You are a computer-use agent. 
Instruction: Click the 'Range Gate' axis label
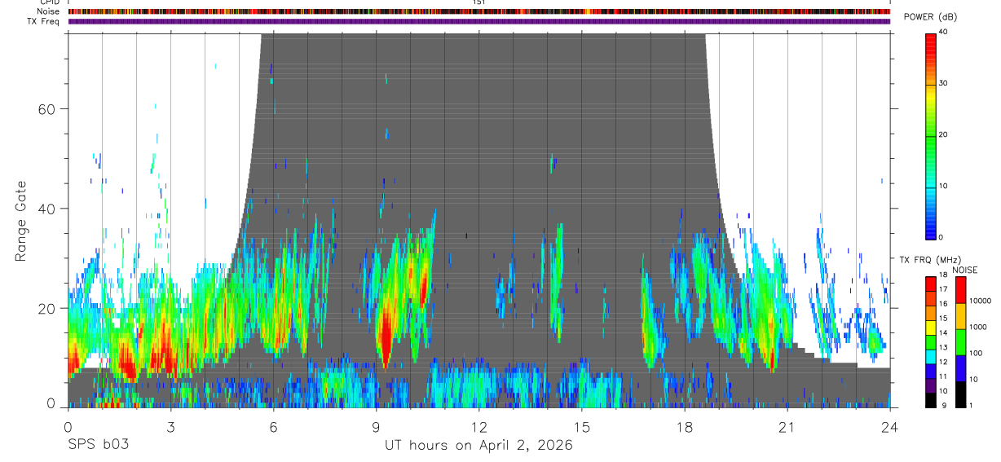click(21, 222)
